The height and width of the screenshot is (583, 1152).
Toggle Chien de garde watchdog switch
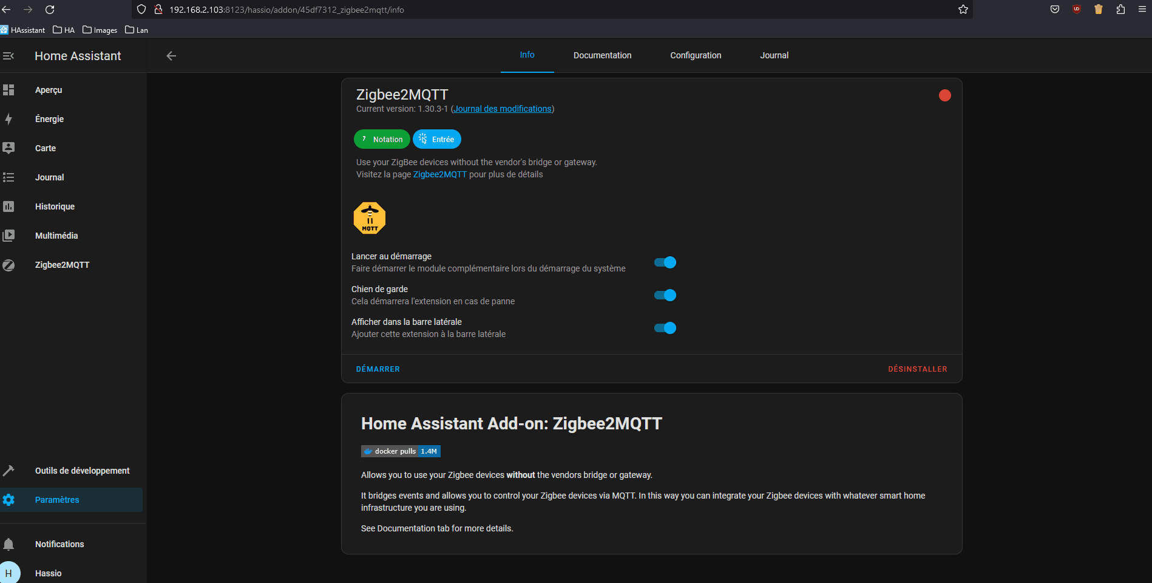(x=665, y=295)
